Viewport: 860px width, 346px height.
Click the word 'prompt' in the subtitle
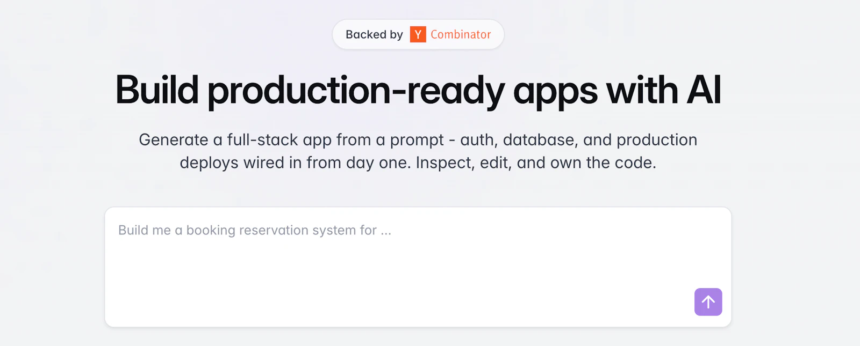417,141
